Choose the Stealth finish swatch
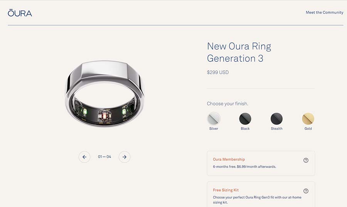 276,119
